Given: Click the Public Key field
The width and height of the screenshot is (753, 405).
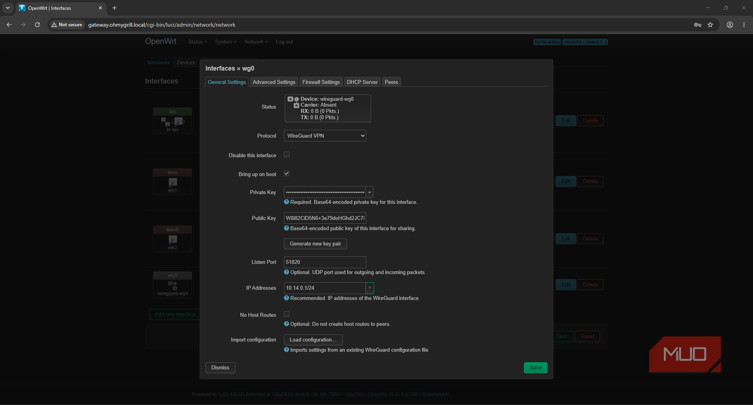Looking at the screenshot, I should tap(325, 218).
